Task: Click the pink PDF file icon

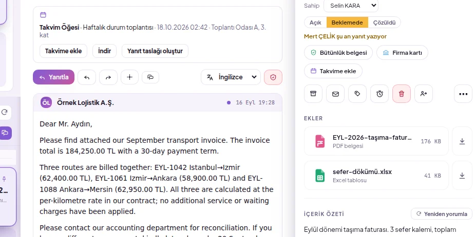Action: click(x=320, y=141)
